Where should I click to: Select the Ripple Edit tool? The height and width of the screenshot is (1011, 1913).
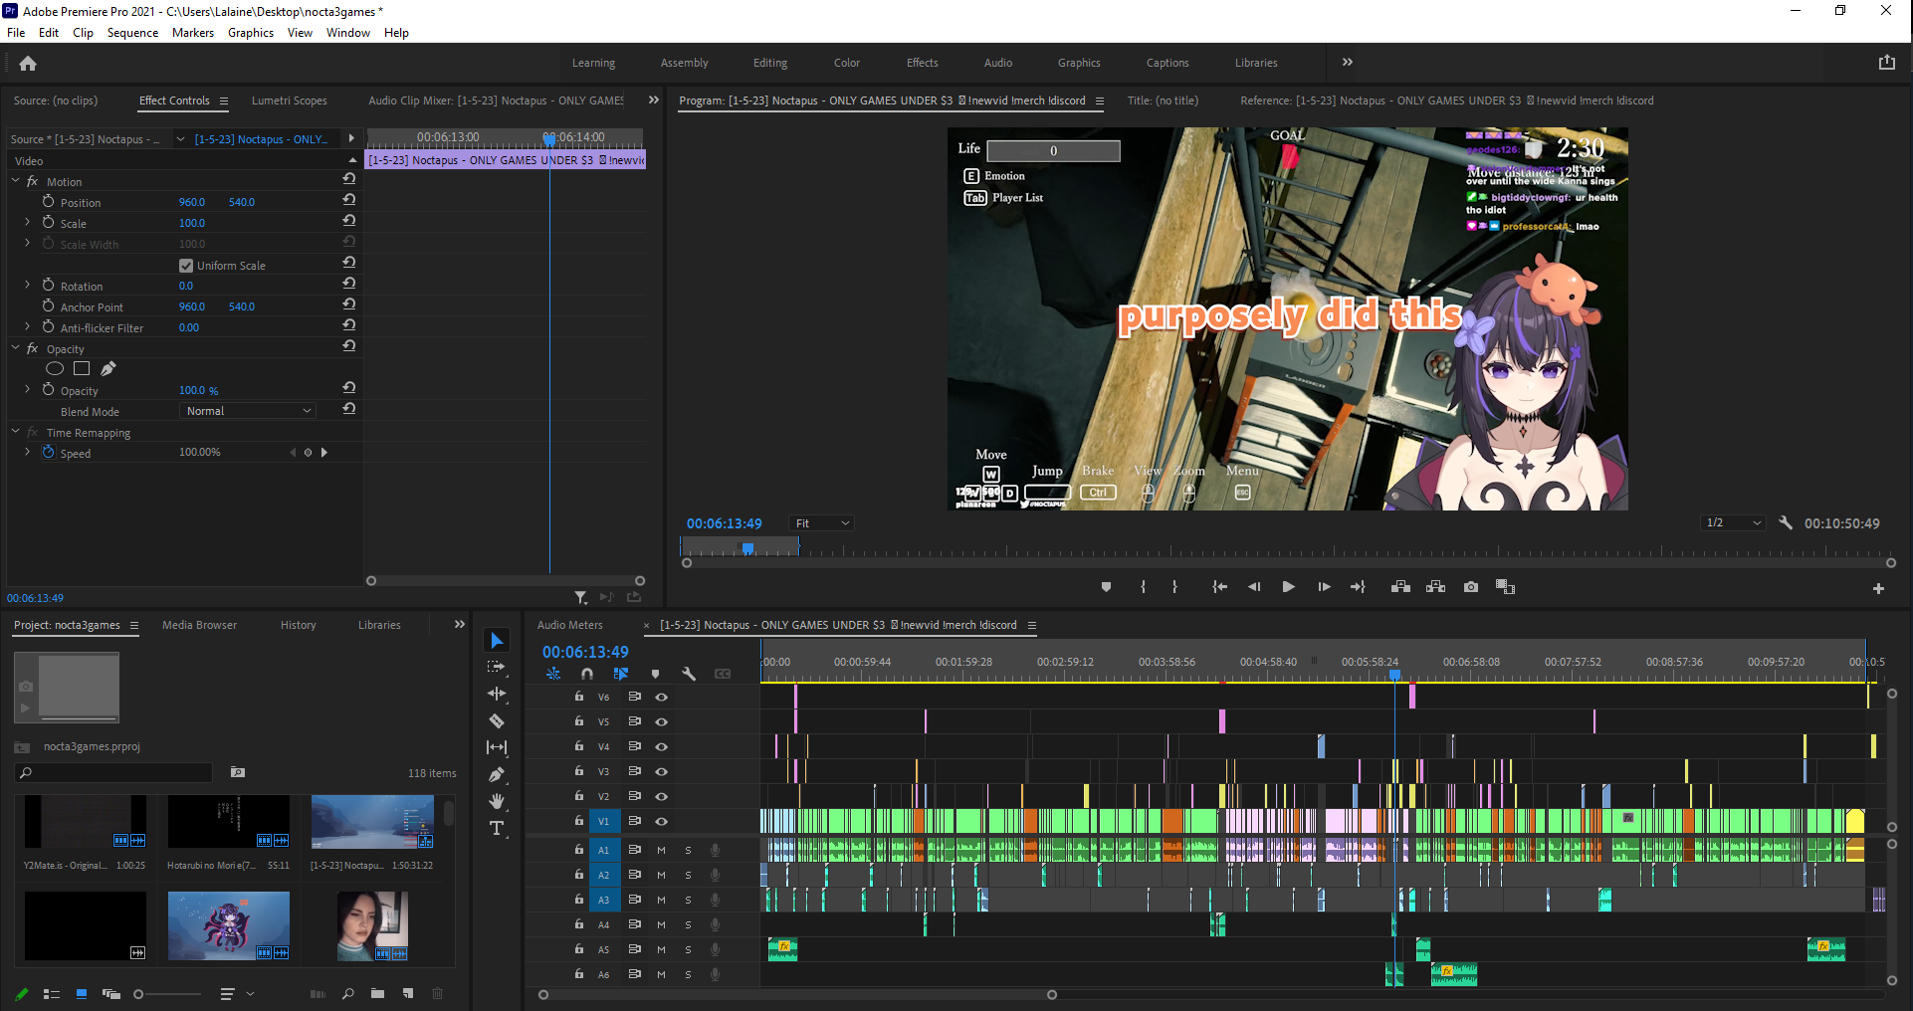click(x=497, y=694)
